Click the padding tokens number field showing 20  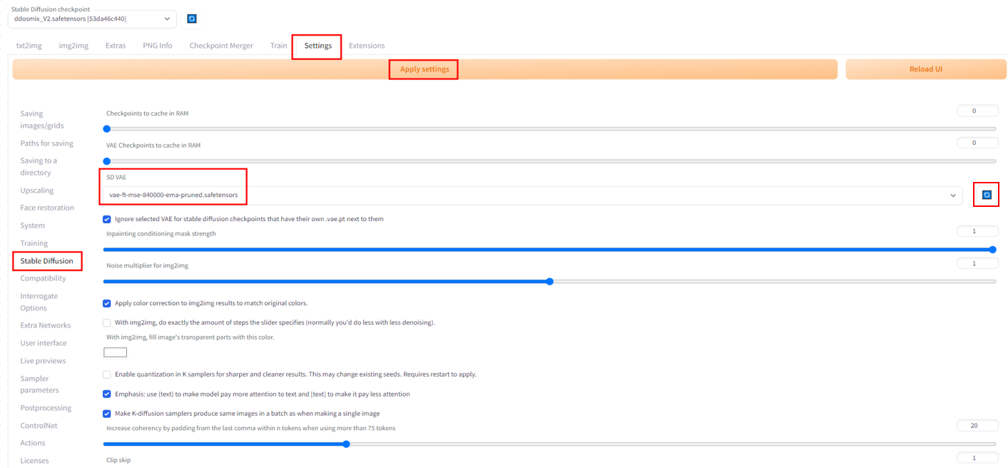pyautogui.click(x=977, y=425)
